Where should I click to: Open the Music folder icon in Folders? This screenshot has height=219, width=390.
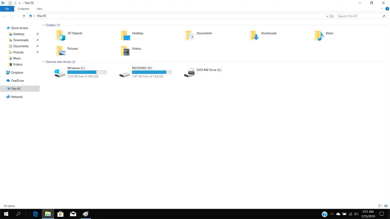click(x=319, y=35)
